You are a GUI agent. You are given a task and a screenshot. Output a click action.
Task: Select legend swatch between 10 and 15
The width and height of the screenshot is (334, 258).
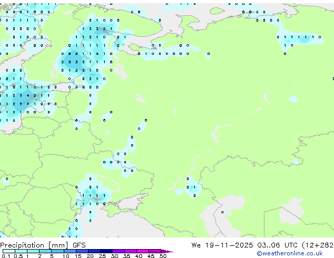click(70, 251)
